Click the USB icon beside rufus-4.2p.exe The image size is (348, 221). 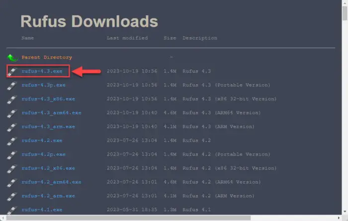pos(12,155)
